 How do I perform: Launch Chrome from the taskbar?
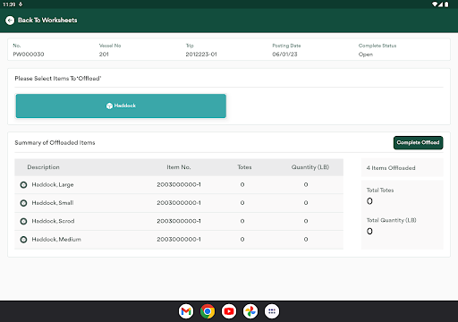click(208, 311)
